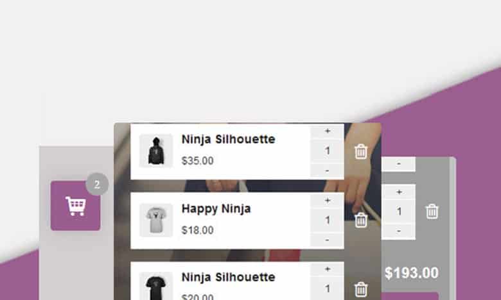Decrease Happy Ninja quantity with minus
501x300 pixels.
(x=327, y=240)
